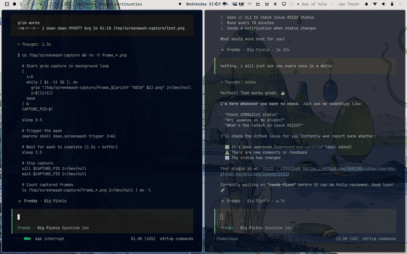Open the #2122 cOMApilot GitHub issue link
Screen dimensions: 407x254
308,171
